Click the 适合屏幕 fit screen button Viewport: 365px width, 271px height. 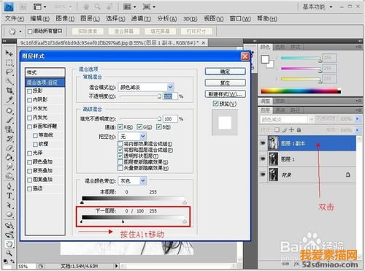point(123,31)
